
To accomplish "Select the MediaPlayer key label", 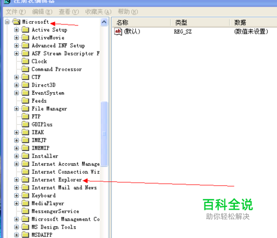I will tap(48, 204).
